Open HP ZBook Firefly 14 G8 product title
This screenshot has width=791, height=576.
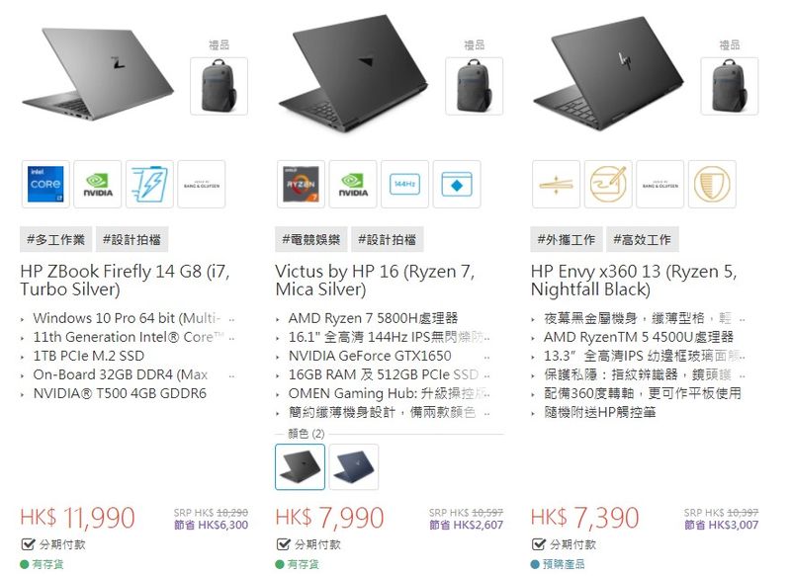tap(126, 281)
